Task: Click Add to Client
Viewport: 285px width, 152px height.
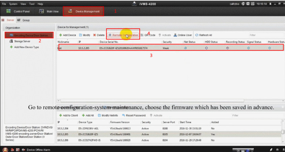Action: pos(68,115)
